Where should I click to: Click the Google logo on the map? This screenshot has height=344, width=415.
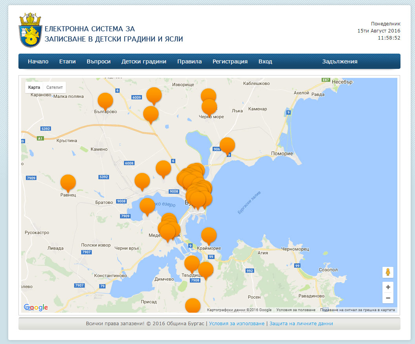(x=36, y=307)
